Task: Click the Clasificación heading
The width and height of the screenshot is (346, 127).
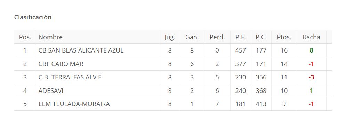Action: tap(33, 17)
